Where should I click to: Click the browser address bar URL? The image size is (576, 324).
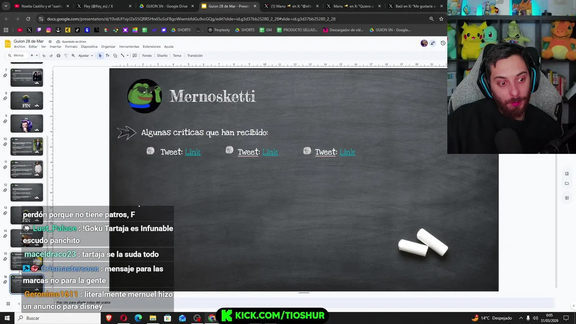(x=191, y=19)
